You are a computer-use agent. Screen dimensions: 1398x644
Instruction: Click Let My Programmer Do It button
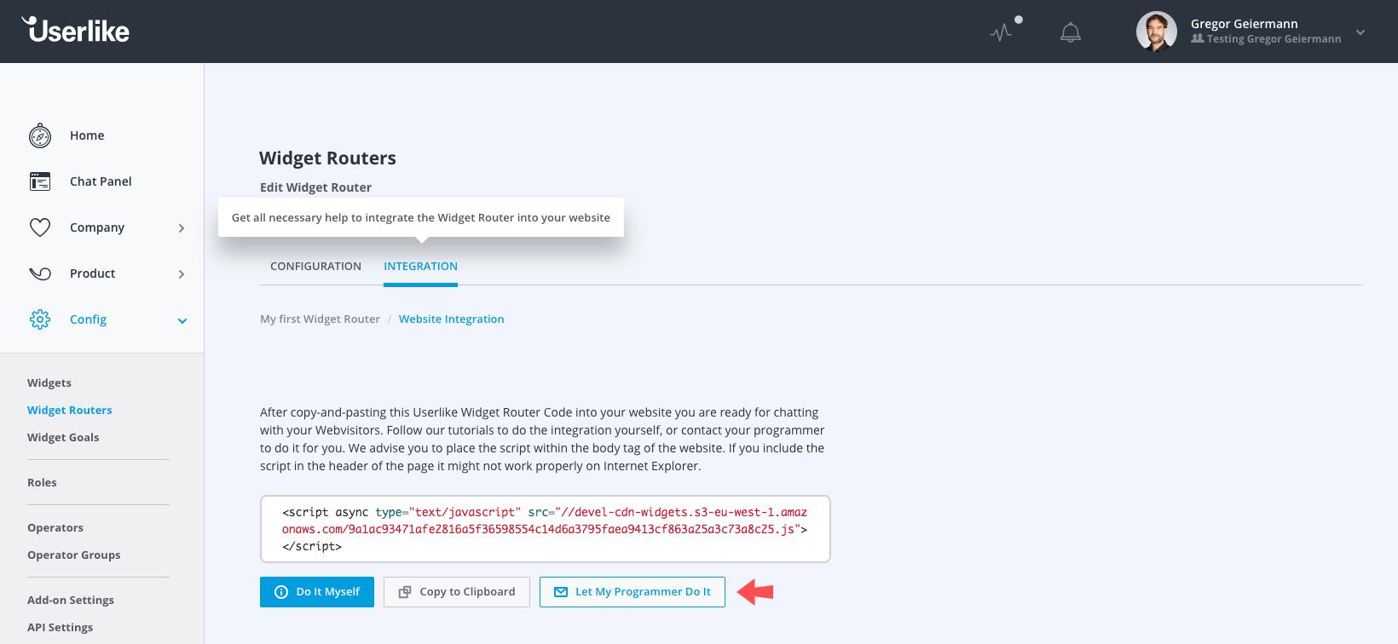[633, 592]
